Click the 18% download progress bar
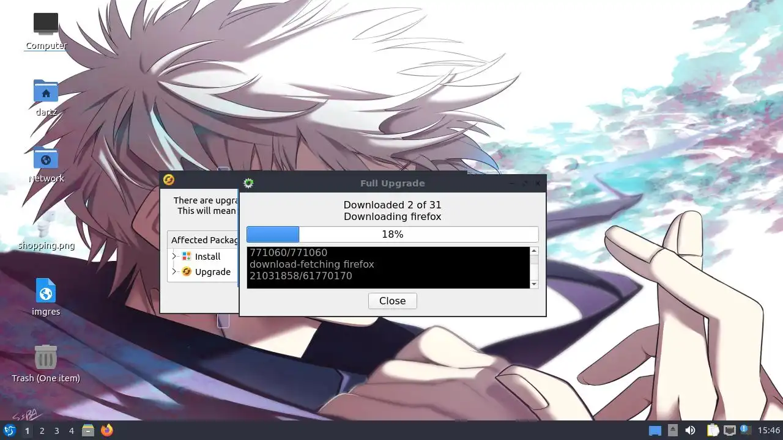783x440 pixels. [392, 234]
